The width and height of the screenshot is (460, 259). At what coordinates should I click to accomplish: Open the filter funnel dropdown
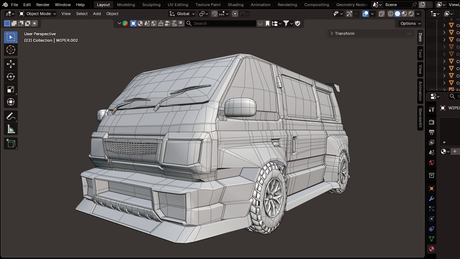288,23
